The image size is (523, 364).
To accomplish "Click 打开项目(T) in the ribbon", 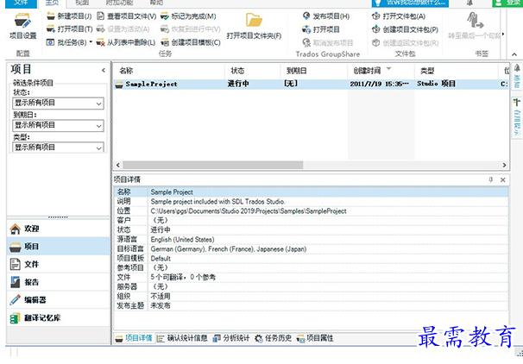I will 69,29.
